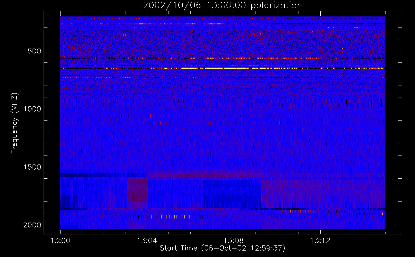This screenshot has width=415, height=257.
Task: Click the 'Start Time (06-Oct-02 12:59:37)' label
Action: click(x=222, y=248)
